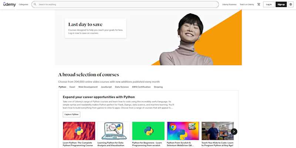296x148 pixels.
Task: Open Teach on Udemy link
Action: [247, 4]
